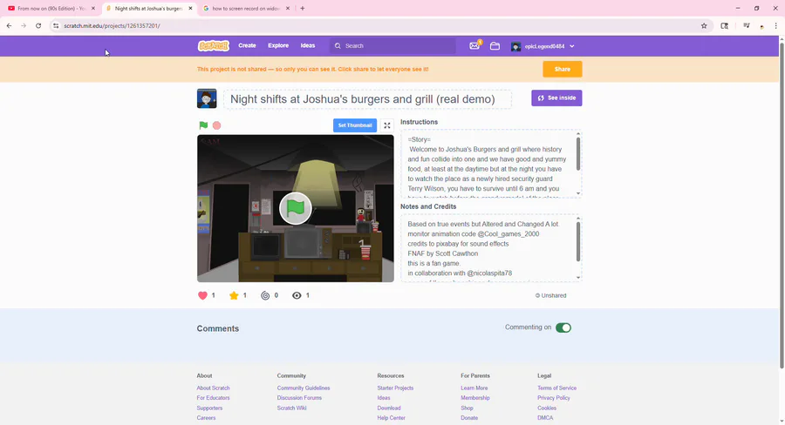Open the Starter Projects footer link
This screenshot has width=785, height=425.
coord(395,388)
